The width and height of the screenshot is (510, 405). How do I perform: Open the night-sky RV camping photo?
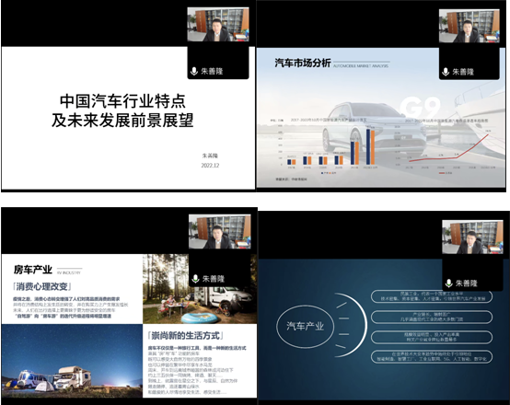[x=72, y=361]
